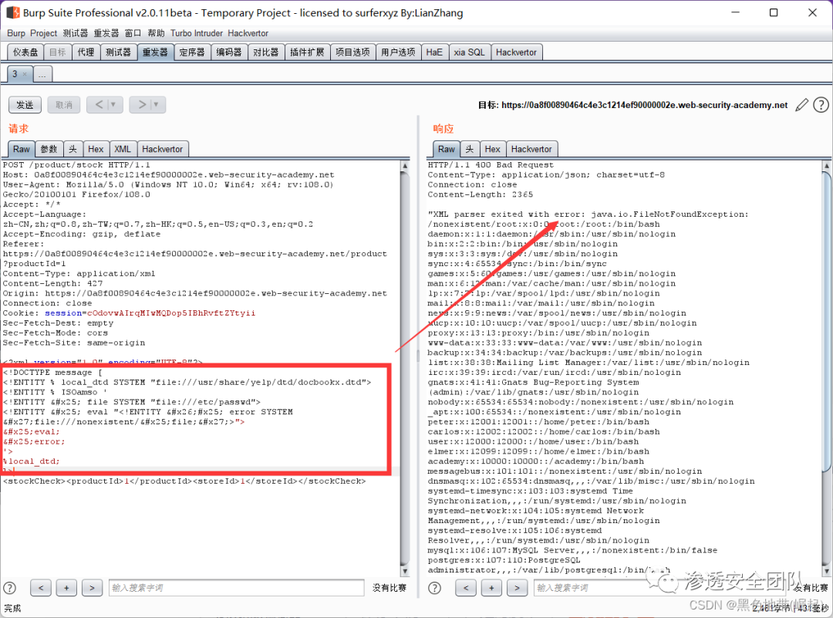Screen dimensions: 833x618
Task: Switch to 测试器 intruder tab
Action: 118,52
